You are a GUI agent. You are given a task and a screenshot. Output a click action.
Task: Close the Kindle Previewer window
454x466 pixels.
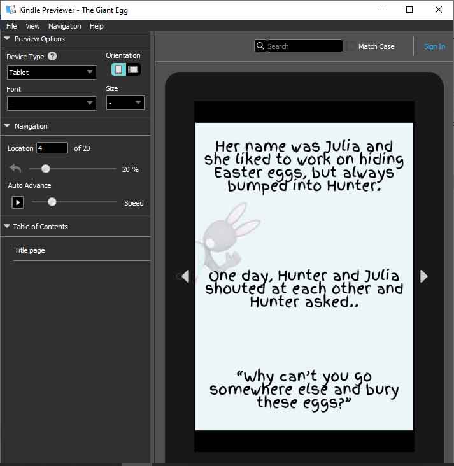click(439, 10)
